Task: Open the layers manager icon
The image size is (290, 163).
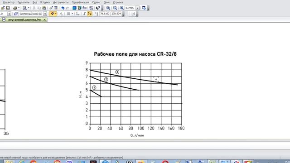Action: (16, 14)
